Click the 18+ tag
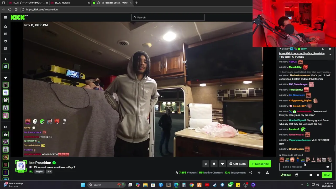 pyautogui.click(x=49, y=171)
